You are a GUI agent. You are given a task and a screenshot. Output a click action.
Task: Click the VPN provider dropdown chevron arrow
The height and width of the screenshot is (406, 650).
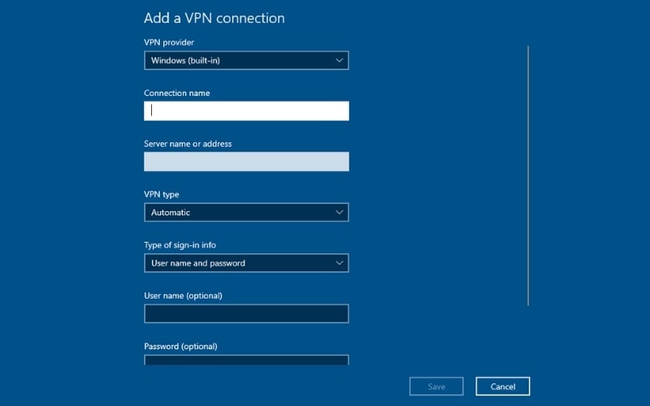click(340, 60)
